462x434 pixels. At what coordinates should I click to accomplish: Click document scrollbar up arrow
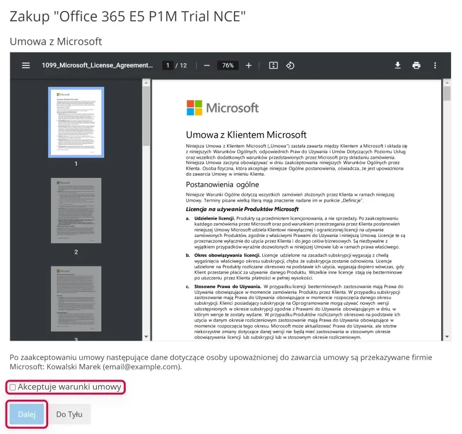coord(447,83)
